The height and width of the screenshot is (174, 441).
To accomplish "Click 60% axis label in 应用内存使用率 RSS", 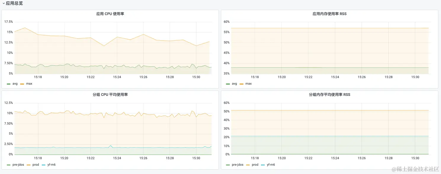I will click(x=227, y=22).
